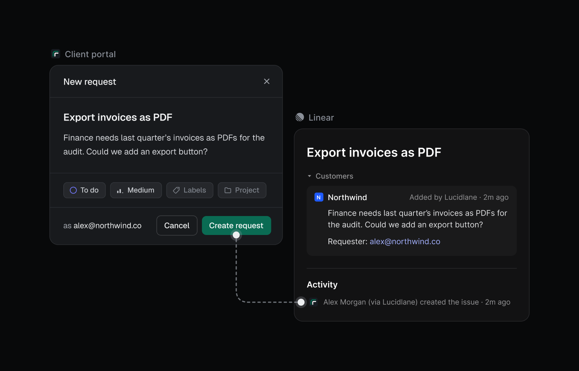Click the Lucidlane icon in Activity row

(314, 302)
